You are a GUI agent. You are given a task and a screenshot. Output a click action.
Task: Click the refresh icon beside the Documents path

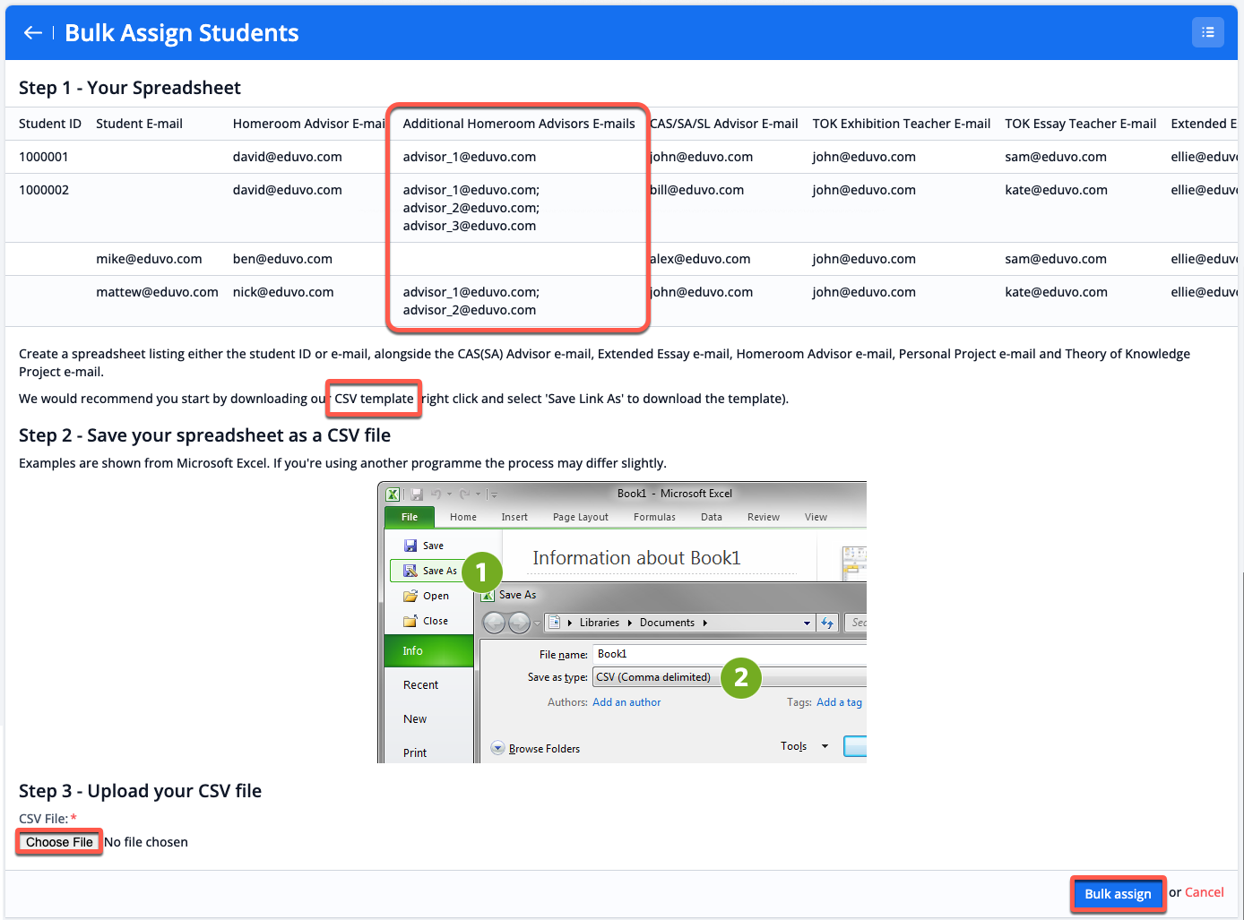[826, 623]
